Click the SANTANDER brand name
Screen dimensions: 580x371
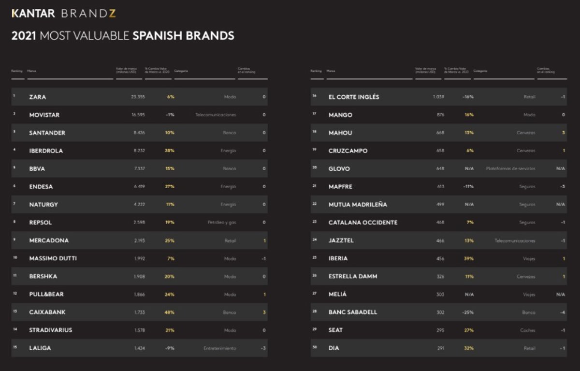click(47, 133)
